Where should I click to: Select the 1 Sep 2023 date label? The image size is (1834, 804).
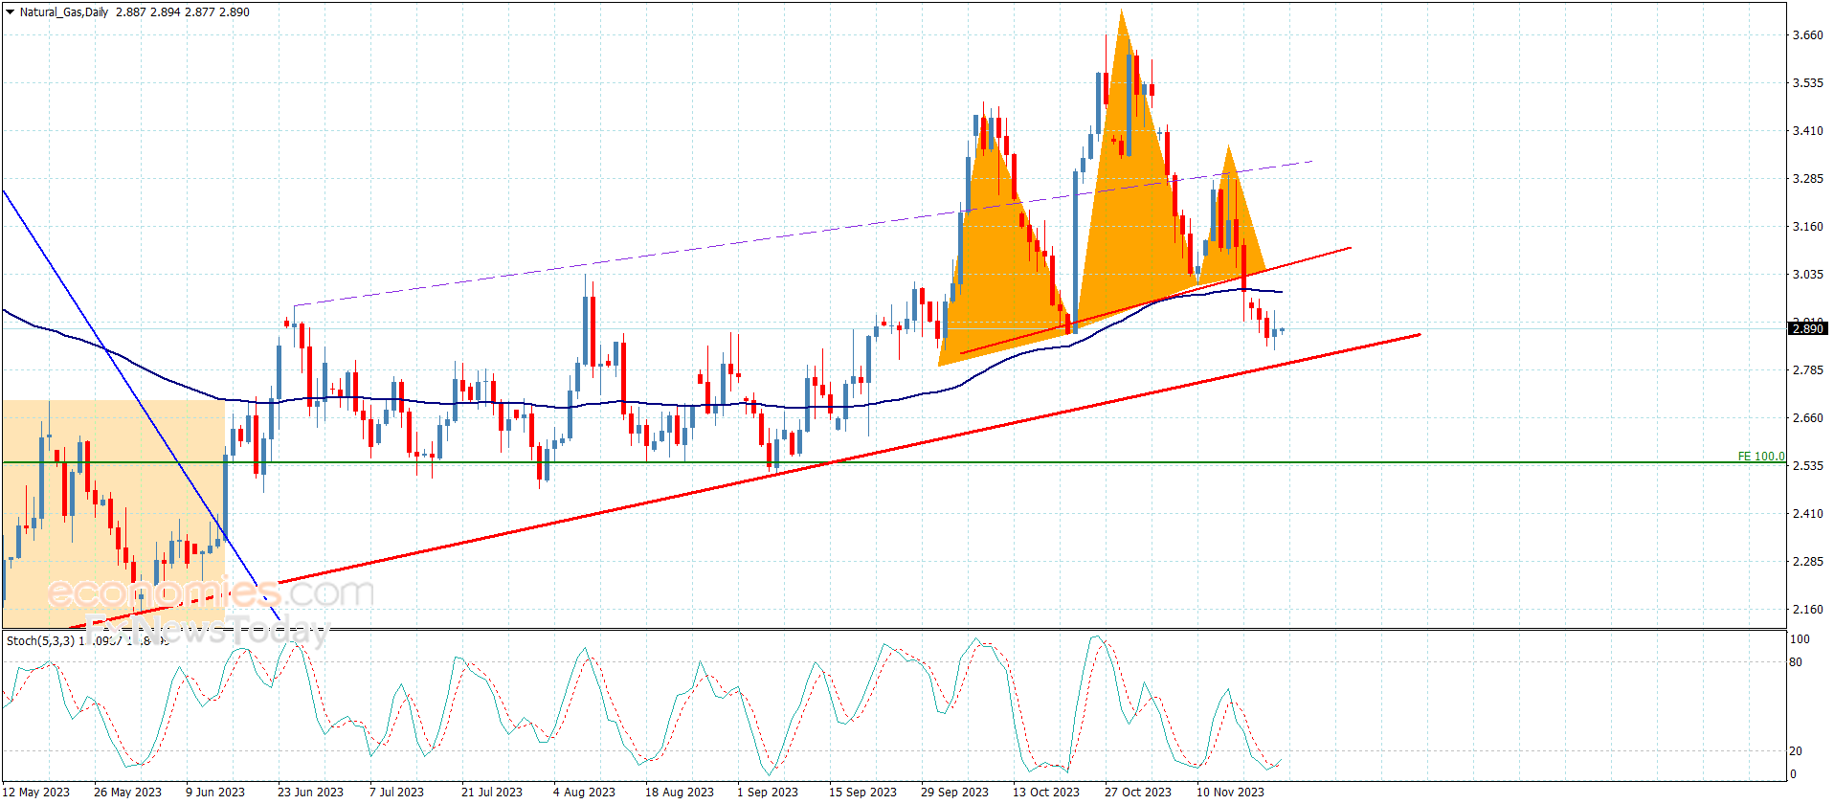point(767,792)
